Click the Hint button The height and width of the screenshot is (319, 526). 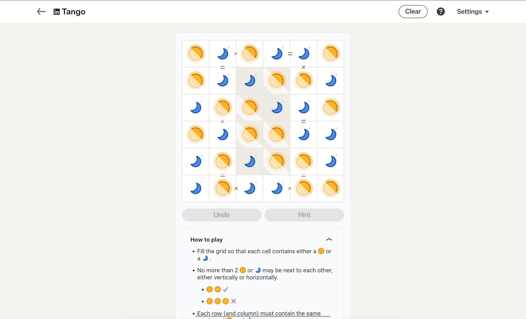[x=304, y=215]
